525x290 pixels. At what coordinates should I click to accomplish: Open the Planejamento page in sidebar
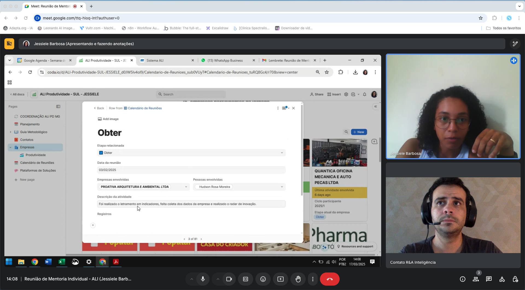click(30, 124)
